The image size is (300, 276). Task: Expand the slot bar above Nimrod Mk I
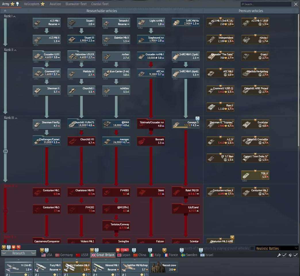point(106,259)
